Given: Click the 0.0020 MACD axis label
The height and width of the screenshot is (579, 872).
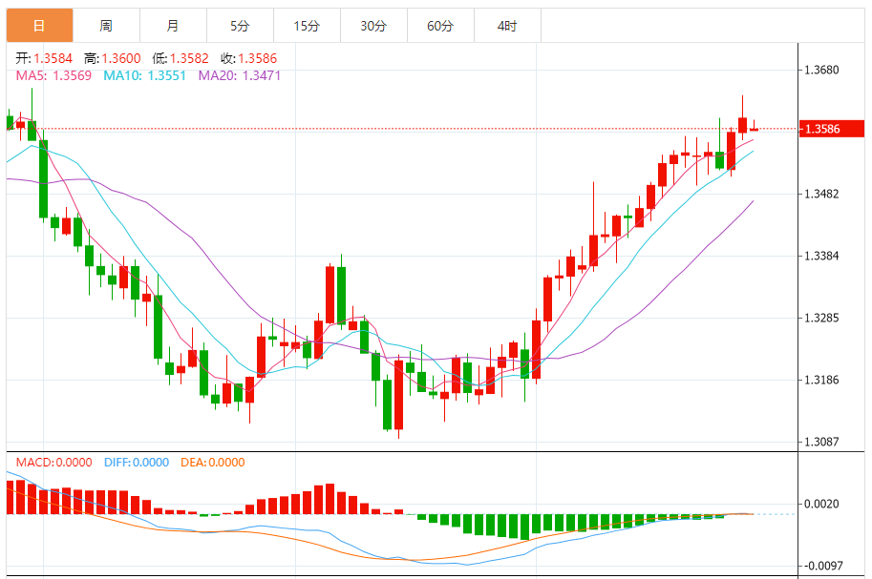Looking at the screenshot, I should tap(822, 504).
